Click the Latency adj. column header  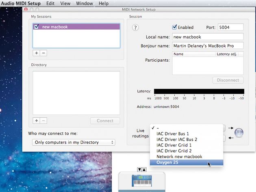pos(227,54)
